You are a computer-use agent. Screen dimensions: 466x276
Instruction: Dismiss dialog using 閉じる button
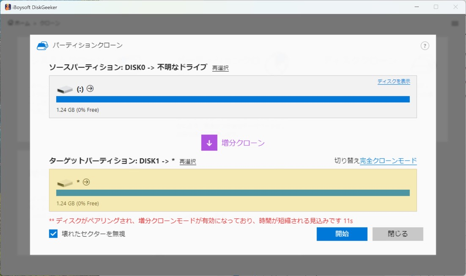coord(397,234)
